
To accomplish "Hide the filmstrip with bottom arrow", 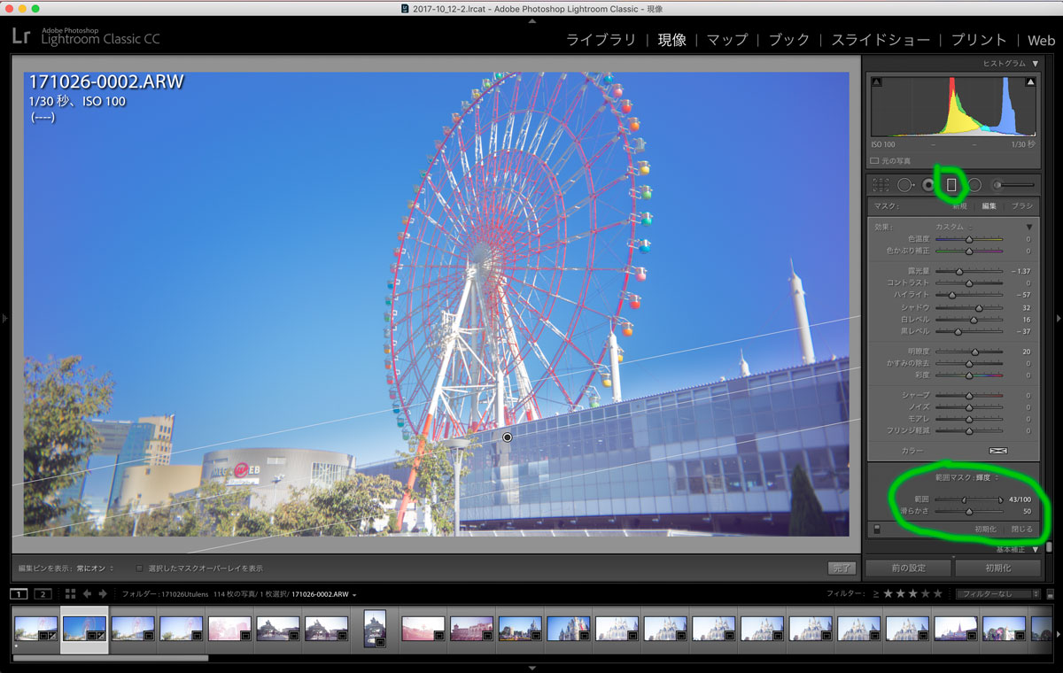I will [531, 668].
